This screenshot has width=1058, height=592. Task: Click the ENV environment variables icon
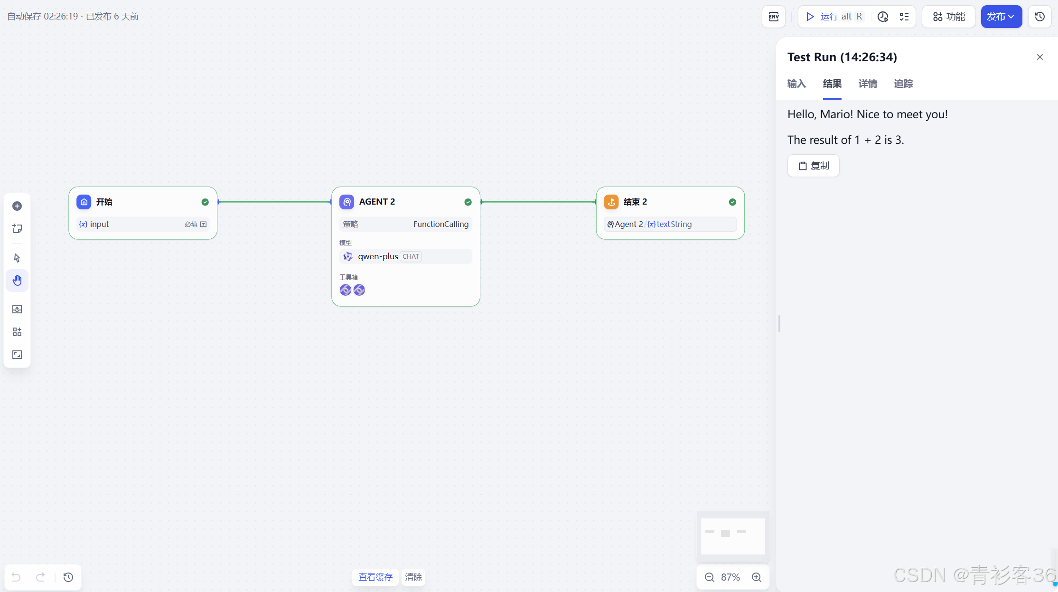click(x=774, y=17)
